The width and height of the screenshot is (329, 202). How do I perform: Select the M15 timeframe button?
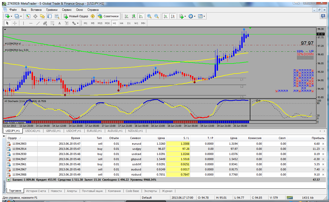pyautogui.click(x=100, y=23)
